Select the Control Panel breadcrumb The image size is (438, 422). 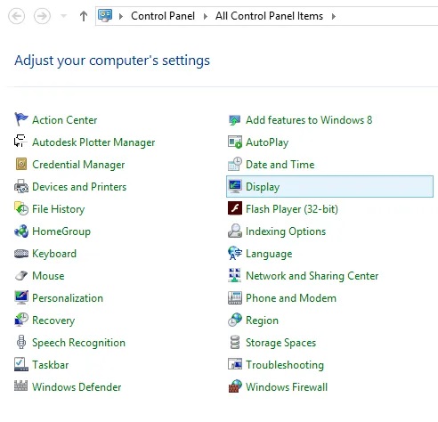[163, 16]
